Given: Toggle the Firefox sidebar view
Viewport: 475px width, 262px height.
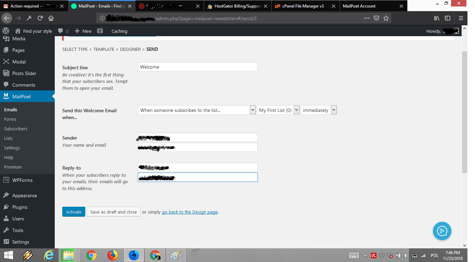Looking at the screenshot, I should 448,18.
